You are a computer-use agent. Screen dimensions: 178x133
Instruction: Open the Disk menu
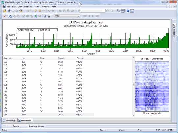point(20,7)
